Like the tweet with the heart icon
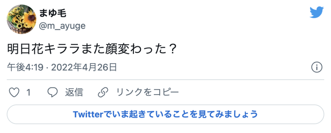The height and width of the screenshot is (133, 331). pyautogui.click(x=14, y=92)
